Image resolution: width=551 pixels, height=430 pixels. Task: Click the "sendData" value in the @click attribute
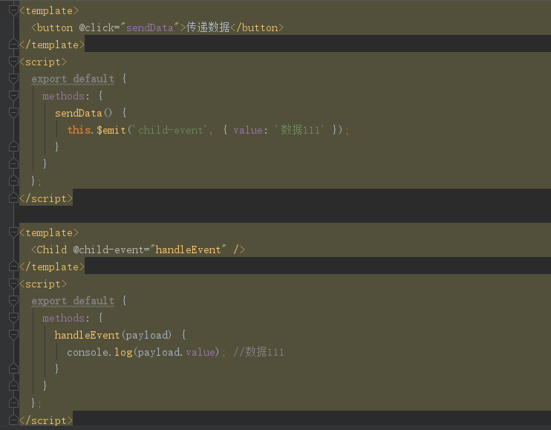(150, 27)
